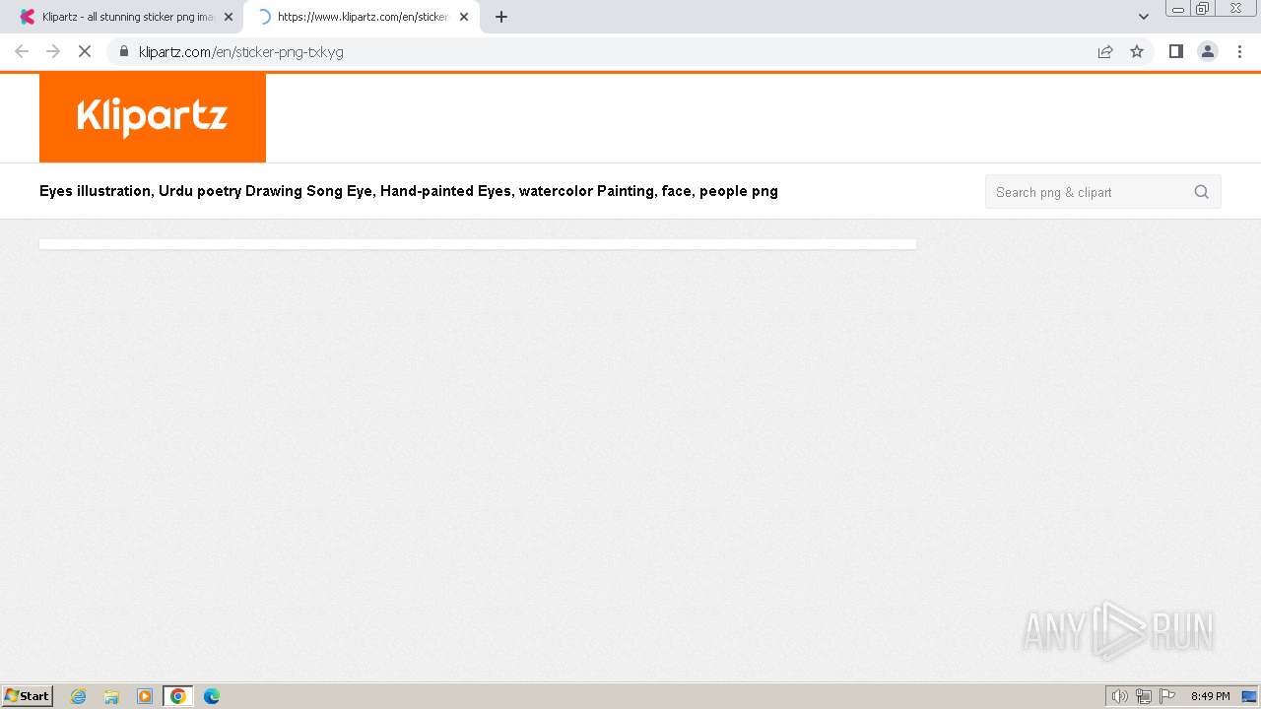Go forward with the browser arrow

(53, 51)
